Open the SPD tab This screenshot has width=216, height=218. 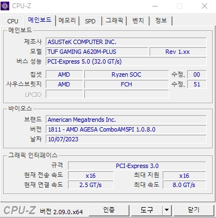pyautogui.click(x=90, y=21)
